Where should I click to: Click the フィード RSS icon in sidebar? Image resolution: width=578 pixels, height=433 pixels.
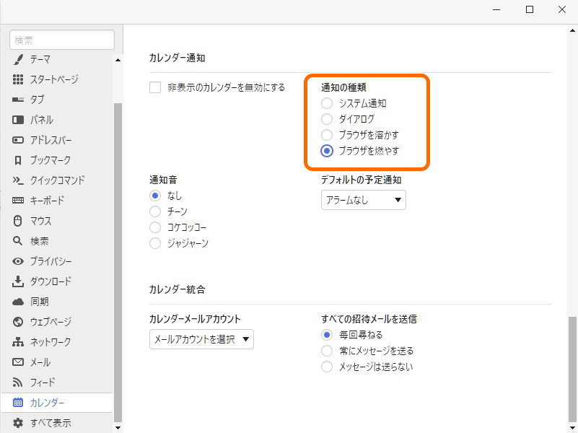[x=18, y=382]
